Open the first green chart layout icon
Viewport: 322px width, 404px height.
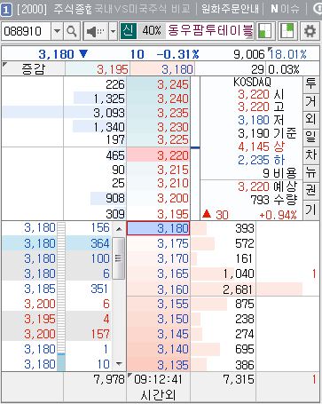click(x=264, y=31)
